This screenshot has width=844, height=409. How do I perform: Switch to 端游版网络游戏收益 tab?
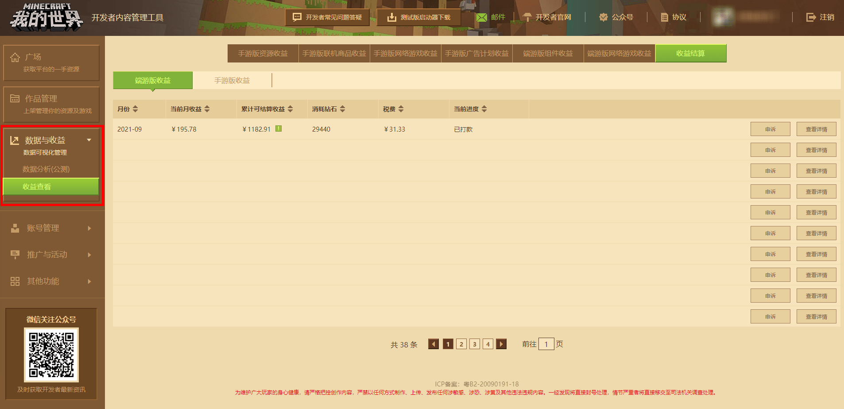click(619, 53)
